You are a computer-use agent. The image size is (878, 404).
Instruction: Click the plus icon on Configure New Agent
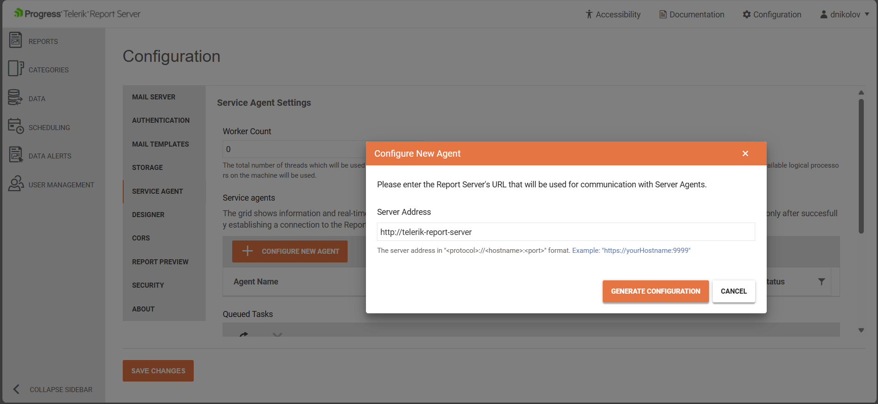tap(247, 251)
